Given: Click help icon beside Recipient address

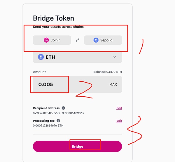Looking at the screenshot, I should (63, 108).
